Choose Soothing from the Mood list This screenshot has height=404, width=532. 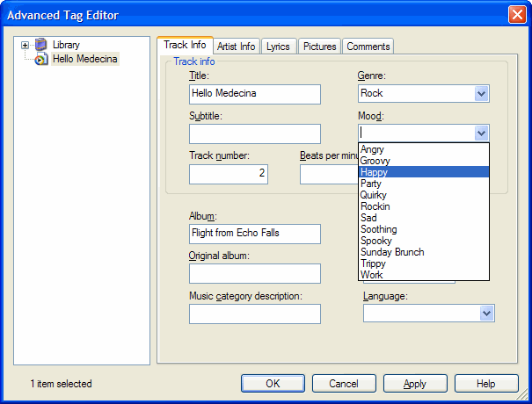pos(424,229)
